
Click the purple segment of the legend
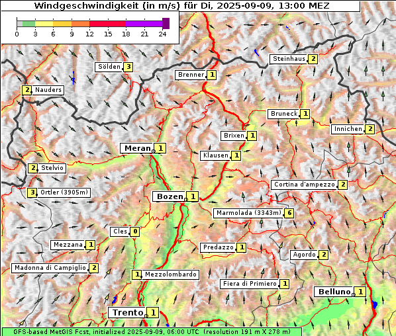(x=144, y=24)
